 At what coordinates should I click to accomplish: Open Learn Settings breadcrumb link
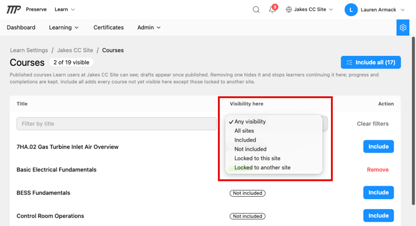(29, 50)
